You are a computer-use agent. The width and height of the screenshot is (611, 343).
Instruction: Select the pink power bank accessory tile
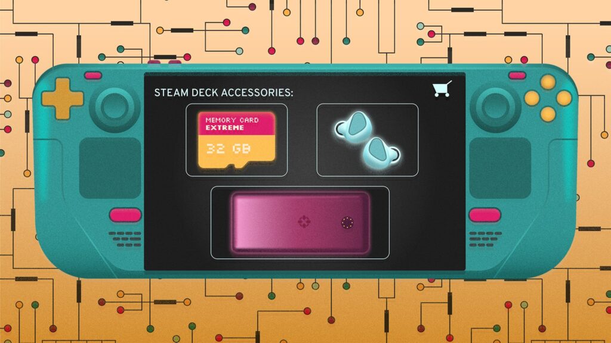pos(300,223)
